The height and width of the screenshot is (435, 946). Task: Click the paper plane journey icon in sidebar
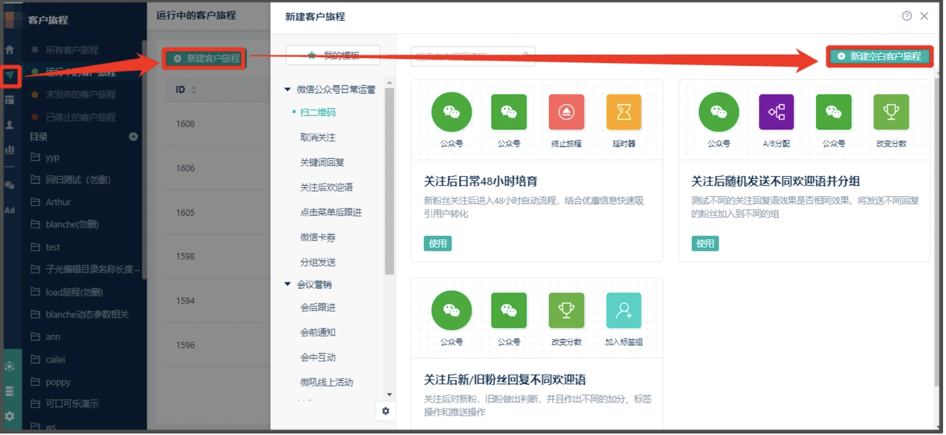10,76
